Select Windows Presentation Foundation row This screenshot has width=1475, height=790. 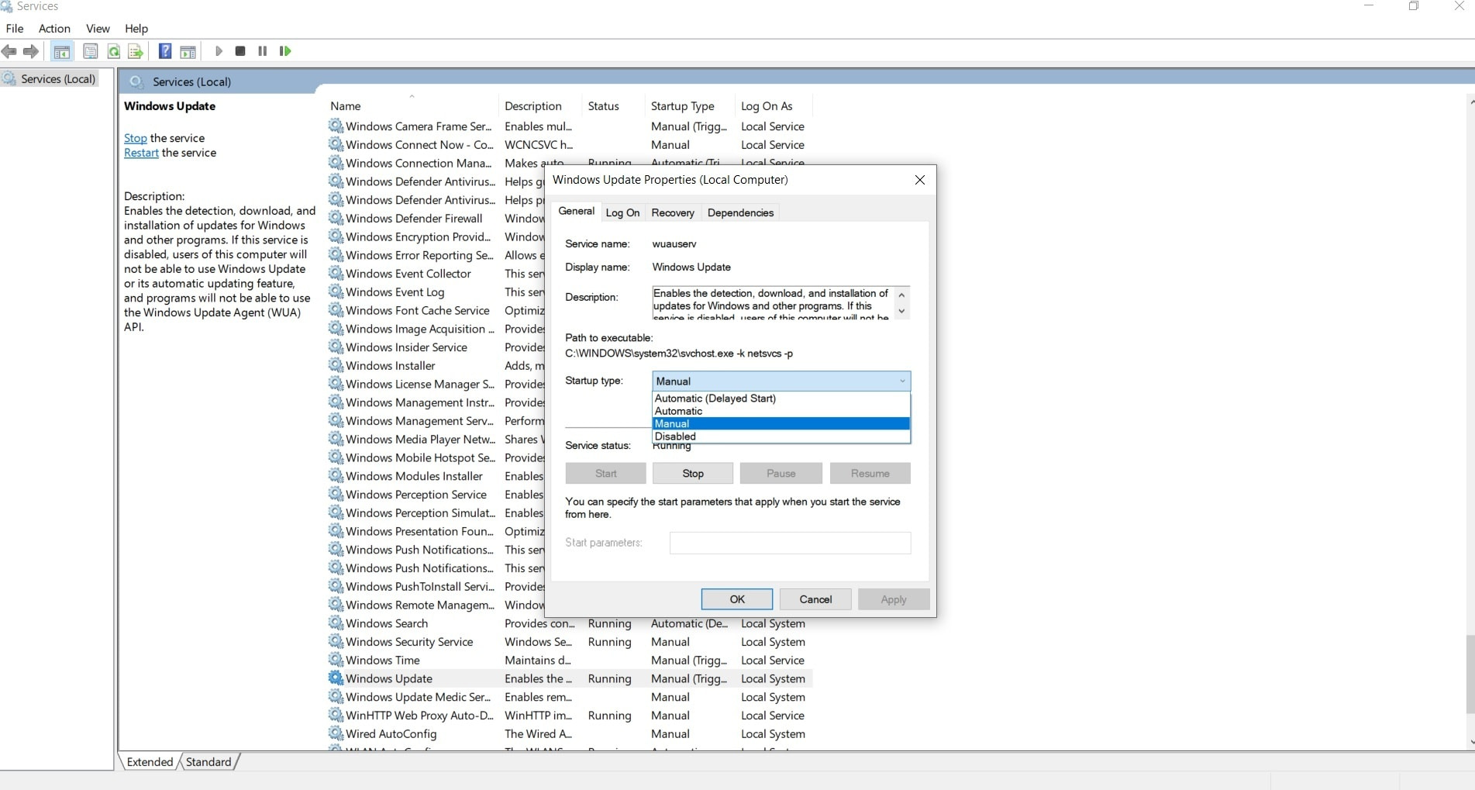click(436, 531)
